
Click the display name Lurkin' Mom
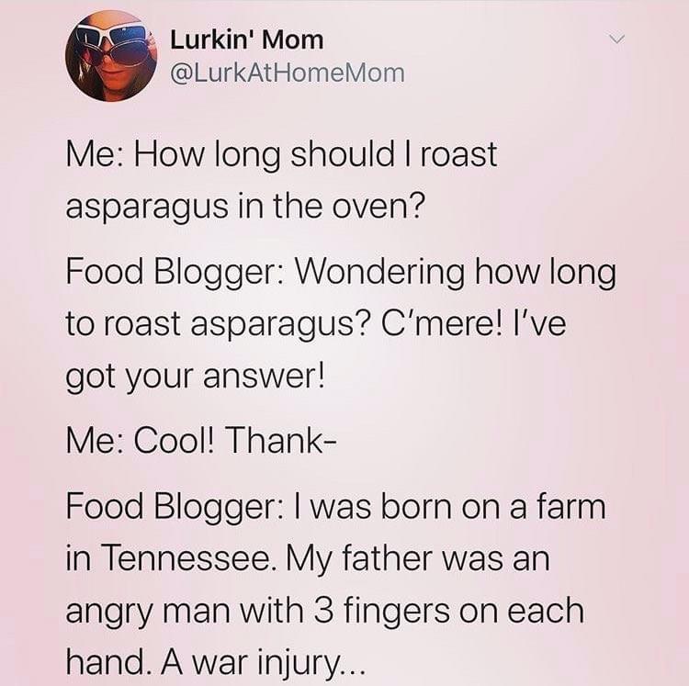[246, 40]
